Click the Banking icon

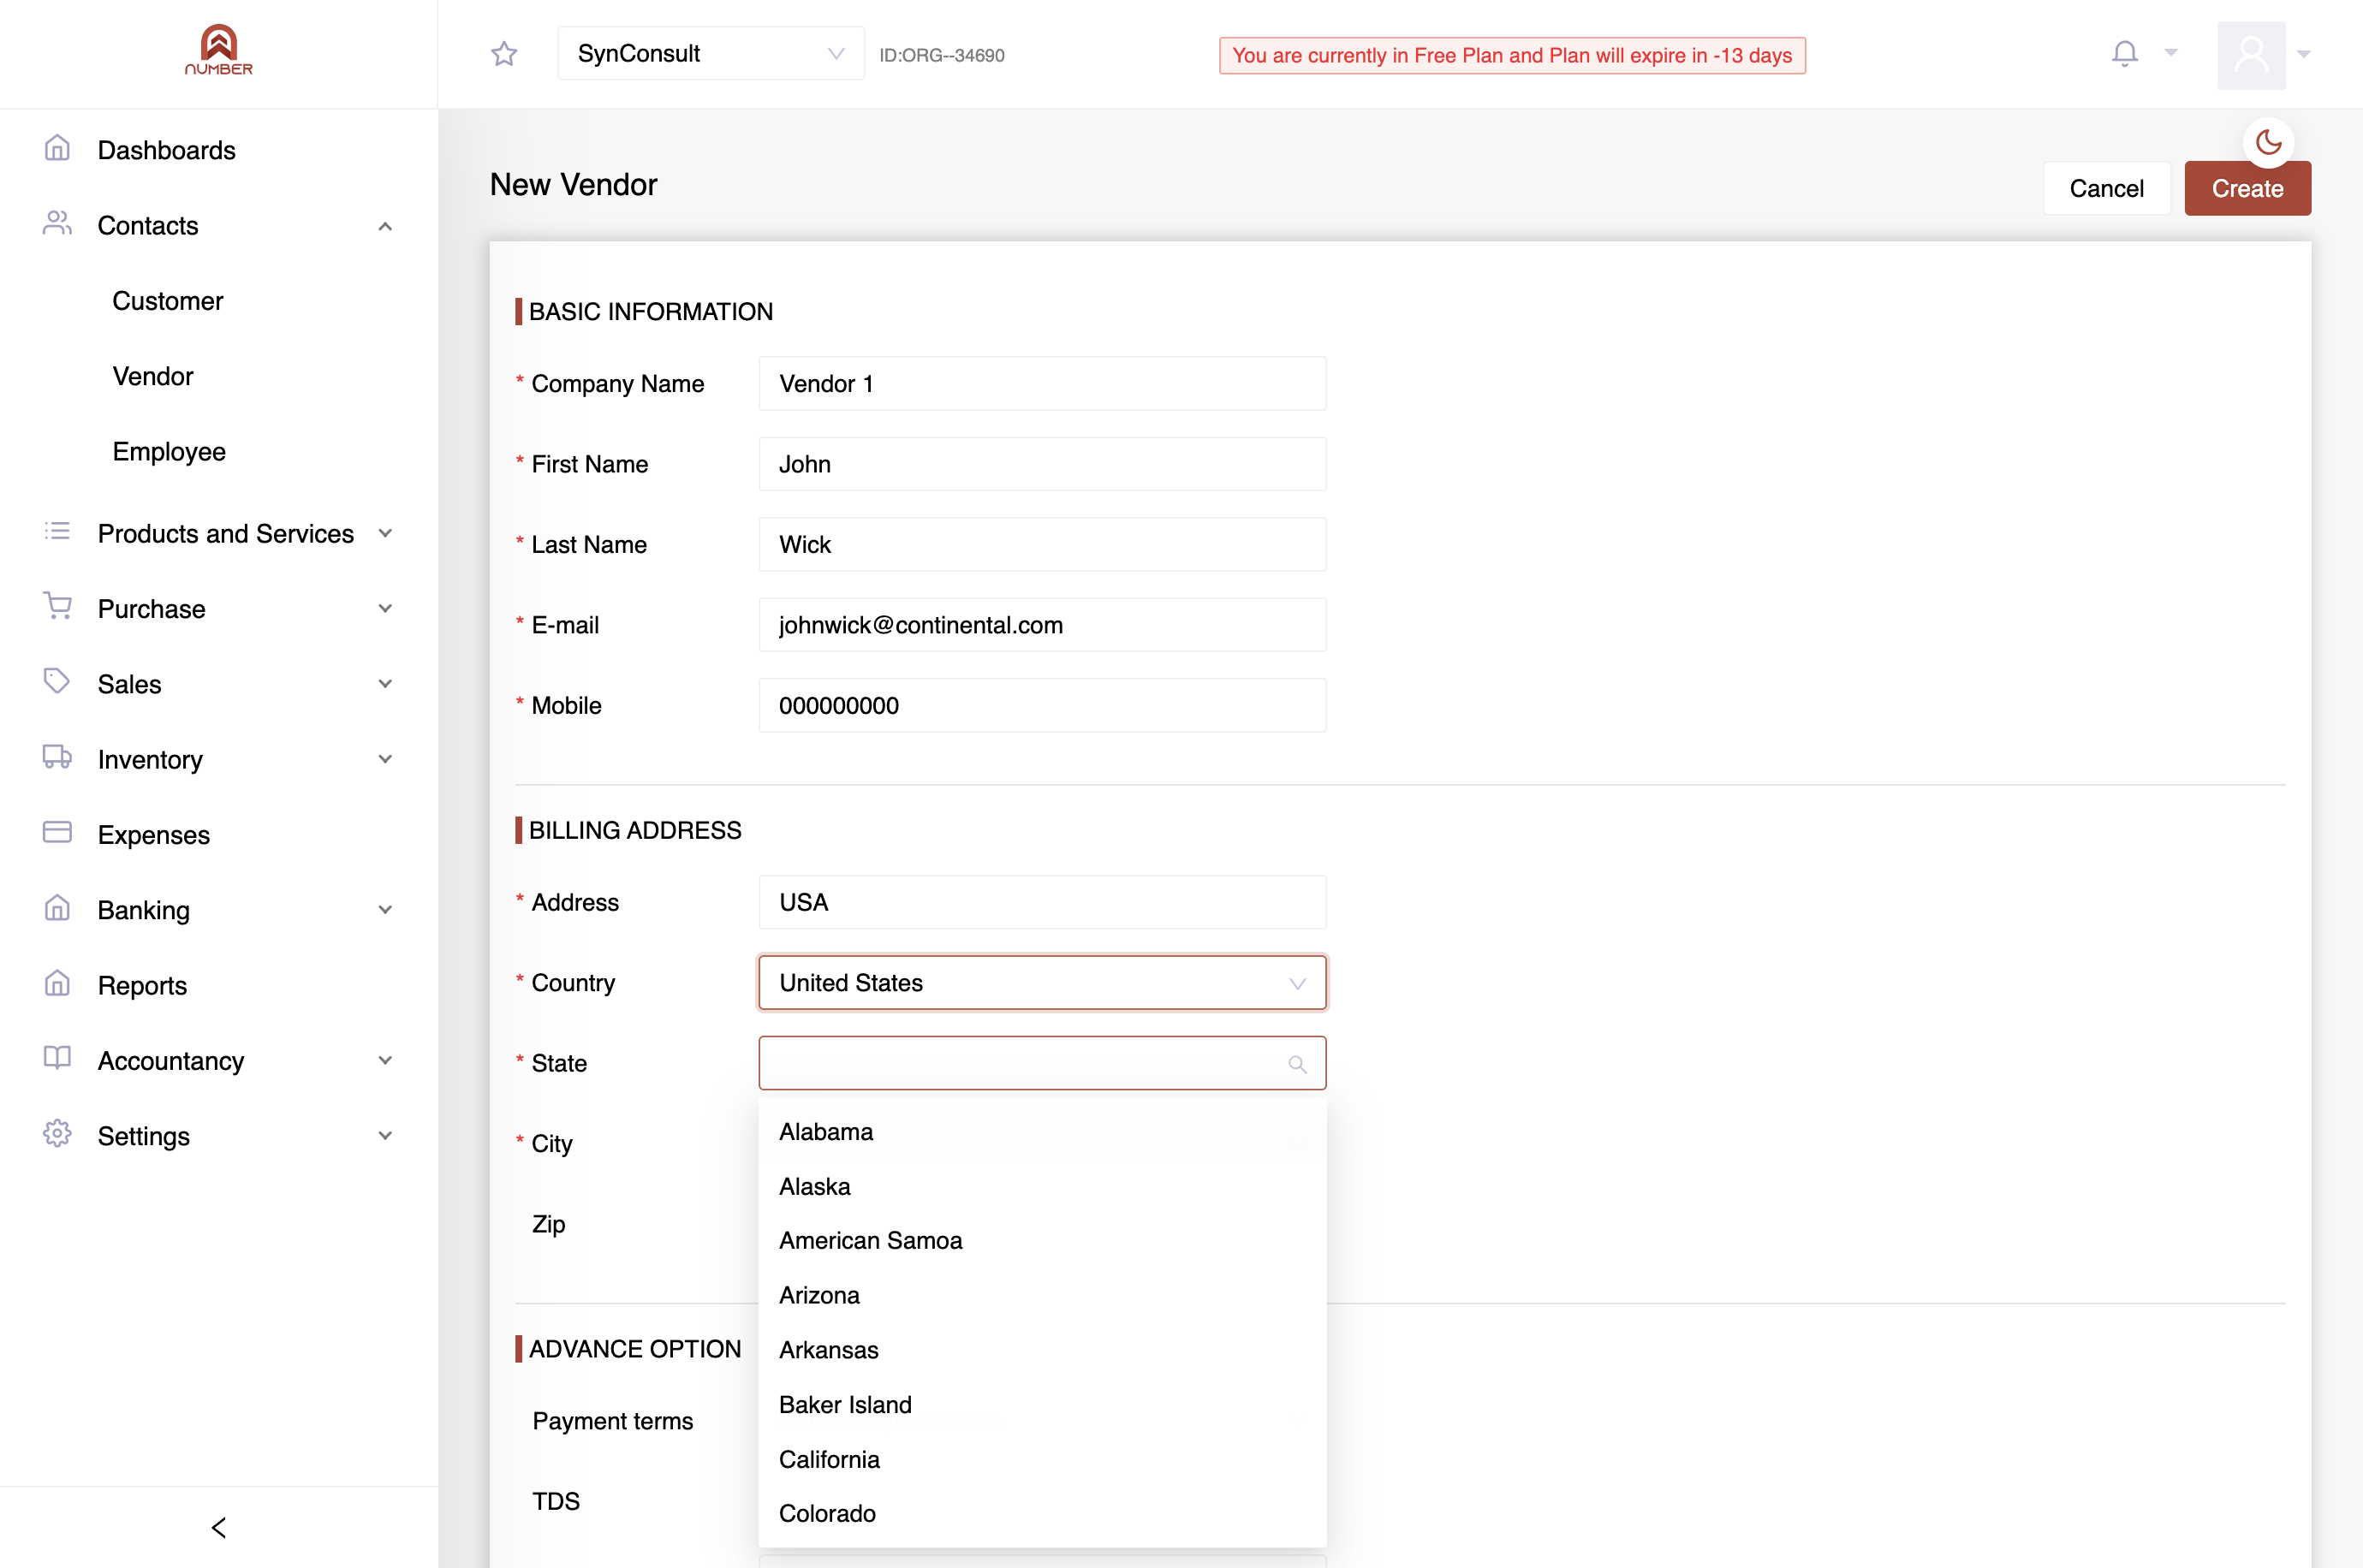(57, 909)
